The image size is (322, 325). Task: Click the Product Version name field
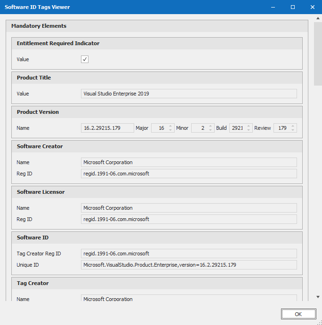107,128
